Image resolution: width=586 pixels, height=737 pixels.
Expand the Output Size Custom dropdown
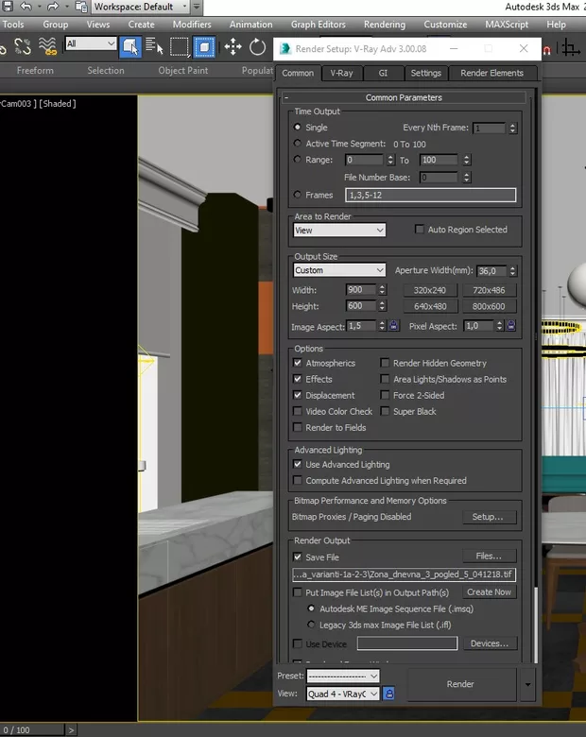tap(339, 270)
